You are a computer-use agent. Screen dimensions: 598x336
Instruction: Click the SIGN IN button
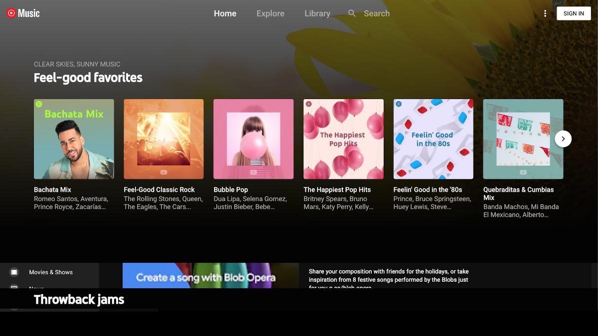[574, 13]
